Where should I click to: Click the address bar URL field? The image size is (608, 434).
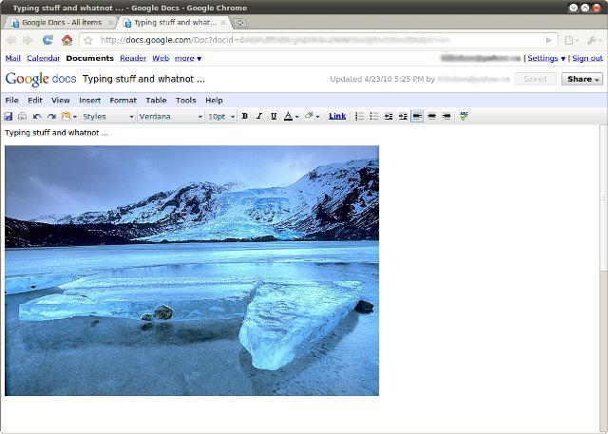[318, 40]
